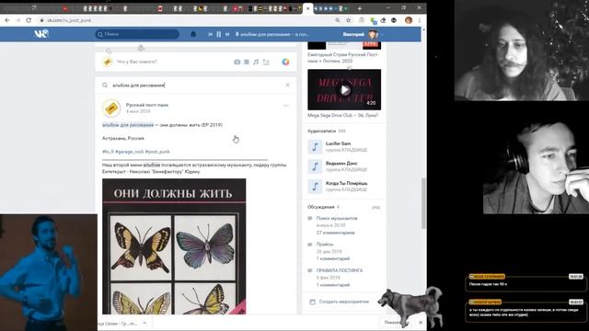This screenshot has height=331, width=589.
Task: Click the downloaded file in bottom bar
Action: click(x=117, y=323)
